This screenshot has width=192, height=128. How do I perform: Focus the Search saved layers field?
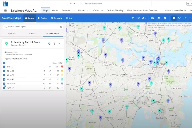33,27
